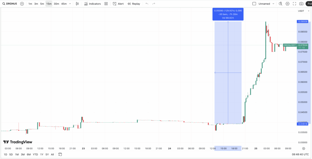Open chart settings gear
This screenshot has height=159, width=312.
(287, 4)
